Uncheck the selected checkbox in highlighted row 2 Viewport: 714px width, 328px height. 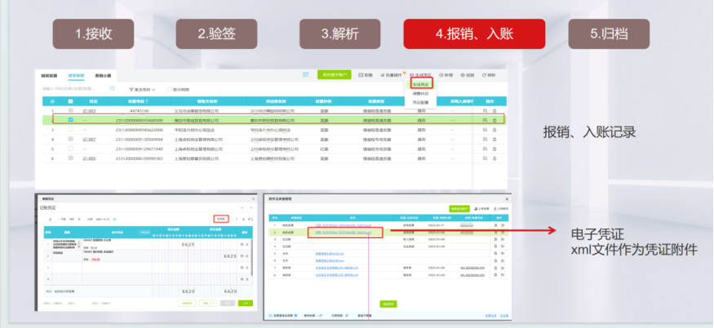click(x=72, y=119)
